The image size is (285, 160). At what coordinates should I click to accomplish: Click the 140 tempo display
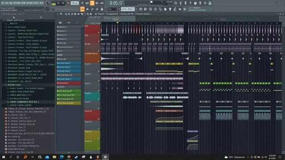(75, 3)
